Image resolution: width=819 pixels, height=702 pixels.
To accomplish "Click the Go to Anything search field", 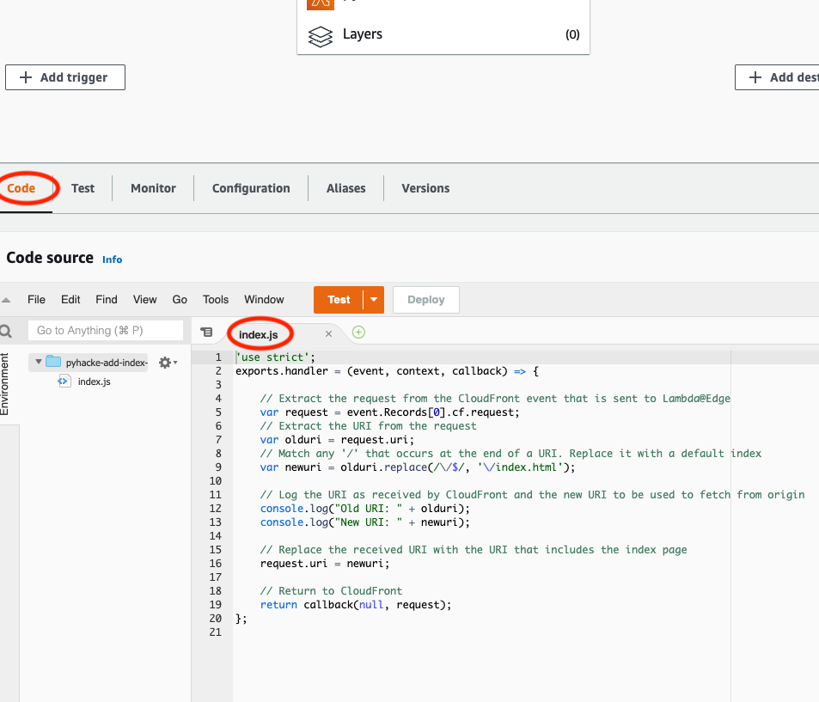I will [105, 331].
